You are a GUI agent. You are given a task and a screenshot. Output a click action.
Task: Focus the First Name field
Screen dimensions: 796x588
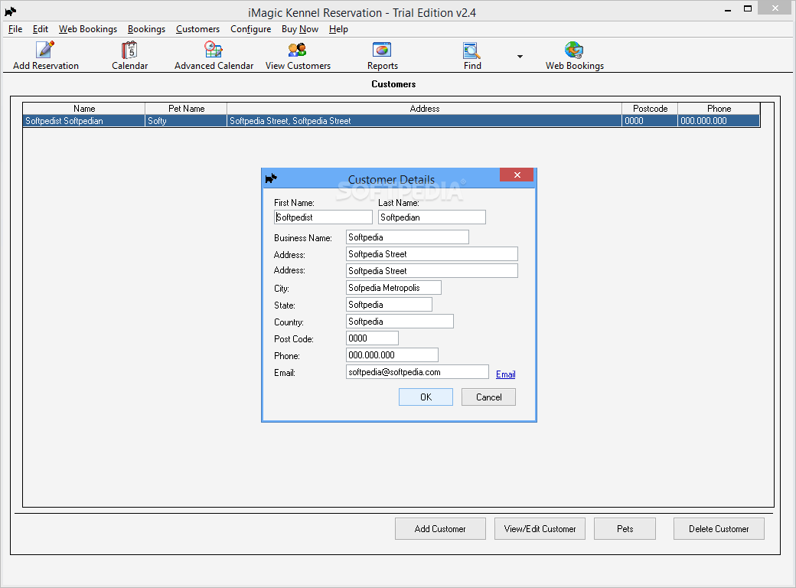point(323,217)
